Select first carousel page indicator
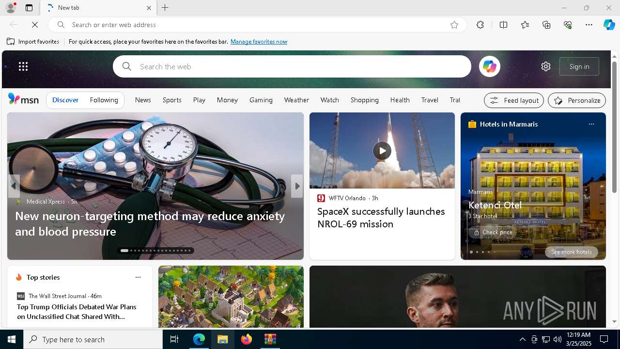Screen dimensions: 620x349 [x=124, y=251]
